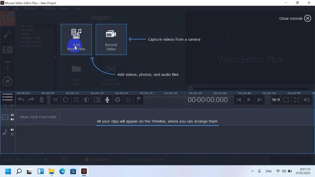The width and height of the screenshot is (315, 177).
Task: Mute the audio track
Action: [x=12, y=129]
